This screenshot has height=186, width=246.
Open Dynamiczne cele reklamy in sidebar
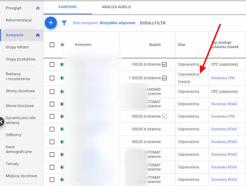click(20, 120)
